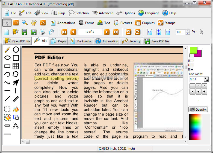This screenshot has width=213, height=153.
Task: Go to the next page
Action: click(x=107, y=32)
